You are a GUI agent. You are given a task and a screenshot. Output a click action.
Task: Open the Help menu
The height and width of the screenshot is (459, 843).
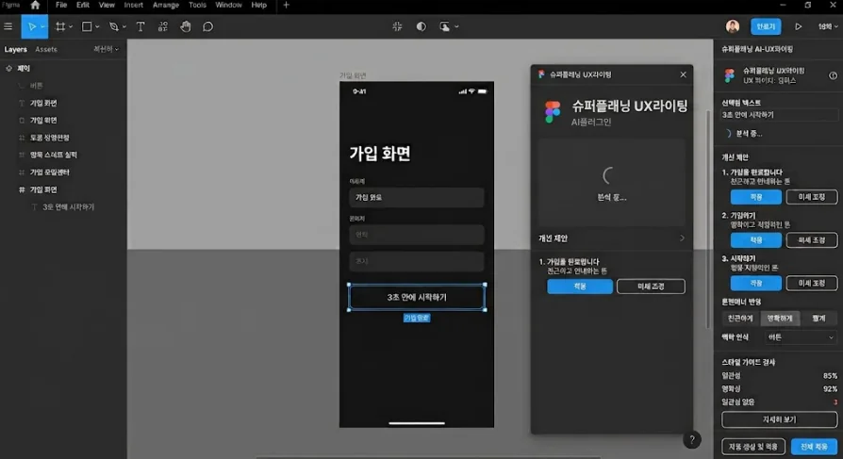[258, 5]
